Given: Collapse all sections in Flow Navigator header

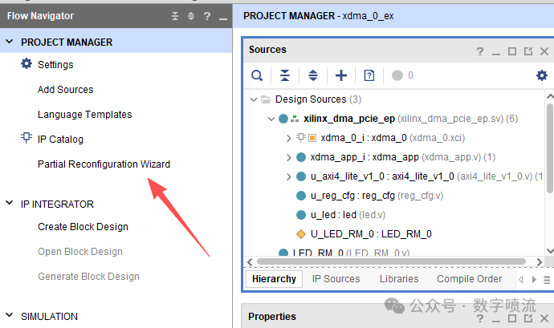Looking at the screenshot, I should (176, 16).
